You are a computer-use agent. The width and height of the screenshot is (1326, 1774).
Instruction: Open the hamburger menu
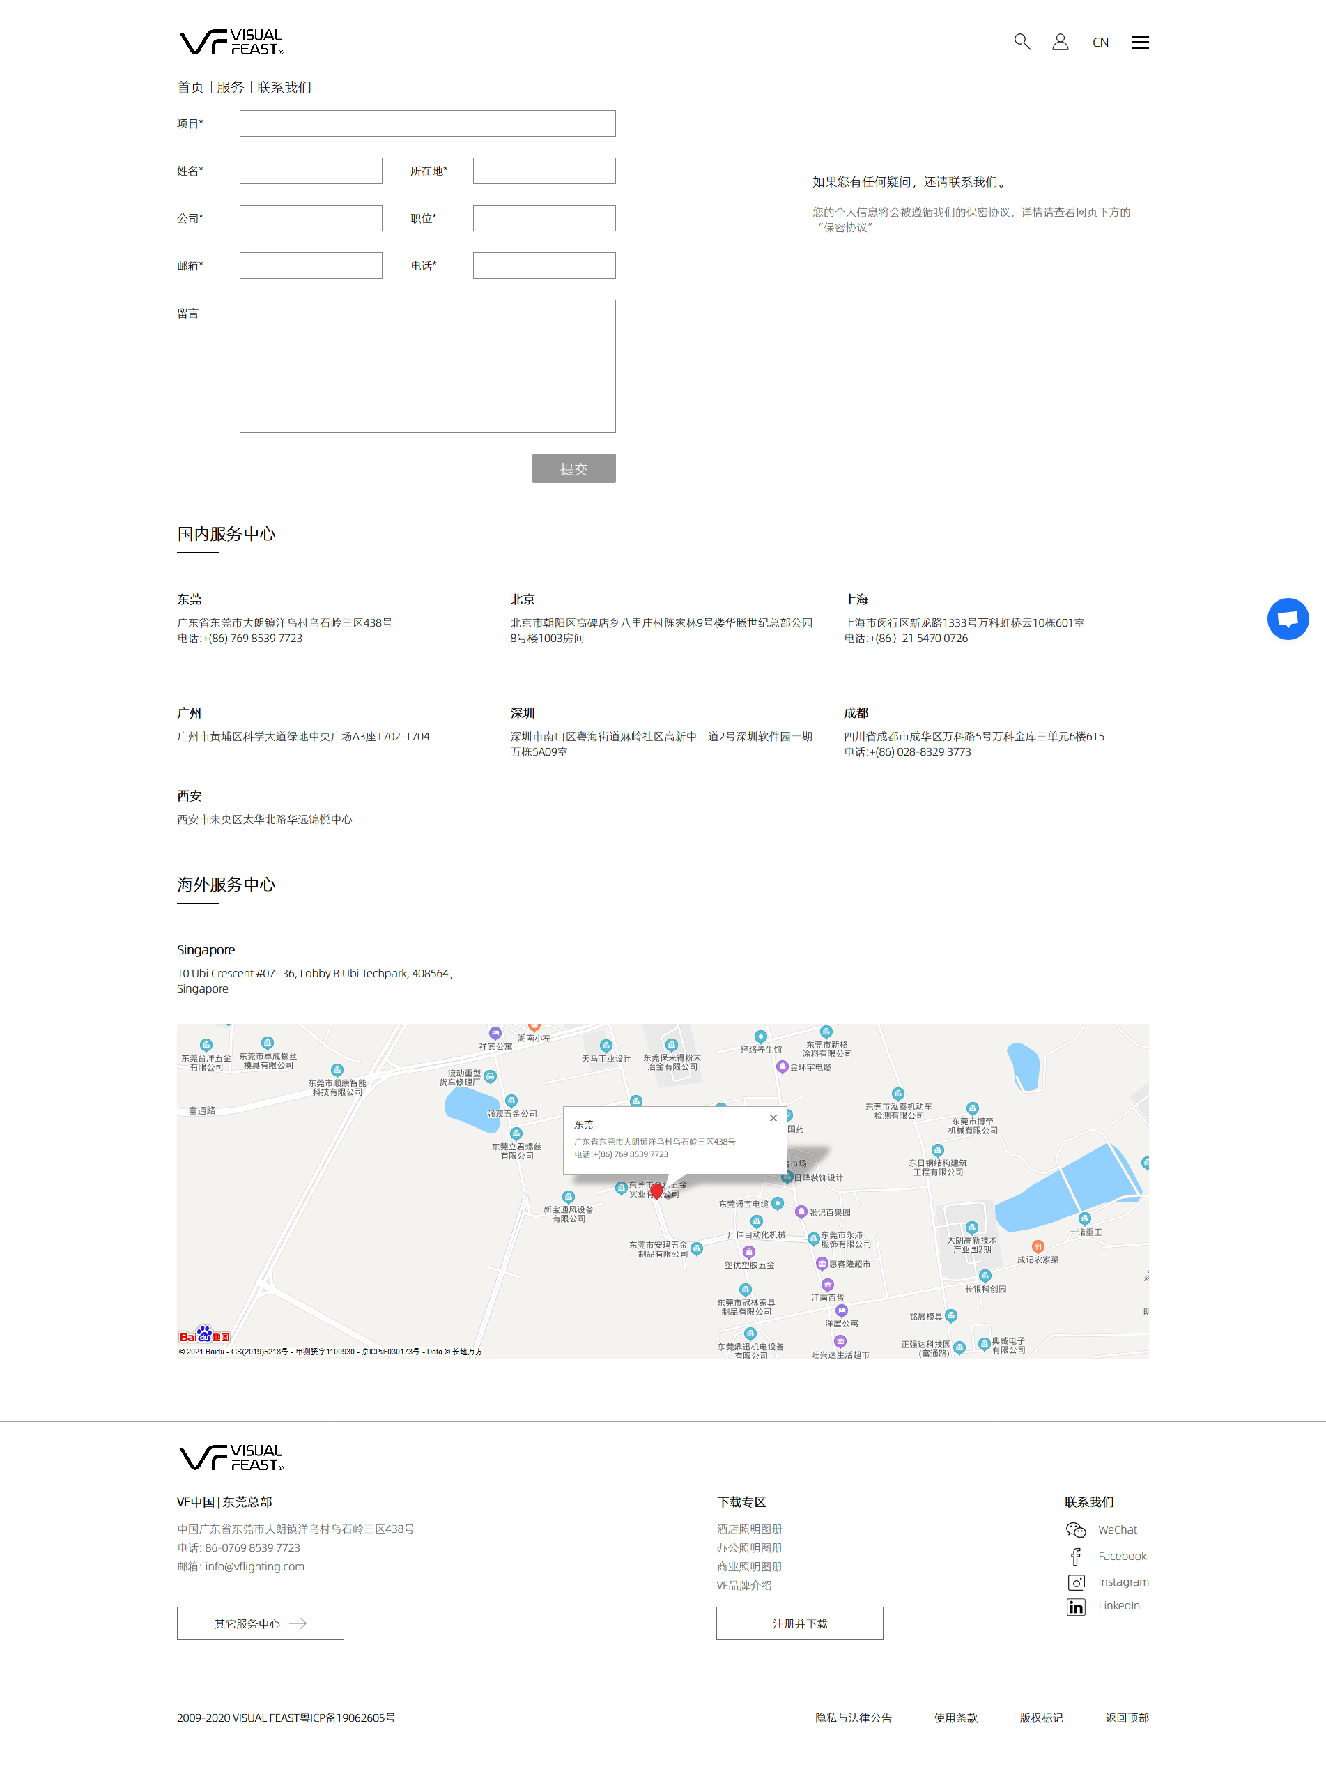pos(1139,43)
